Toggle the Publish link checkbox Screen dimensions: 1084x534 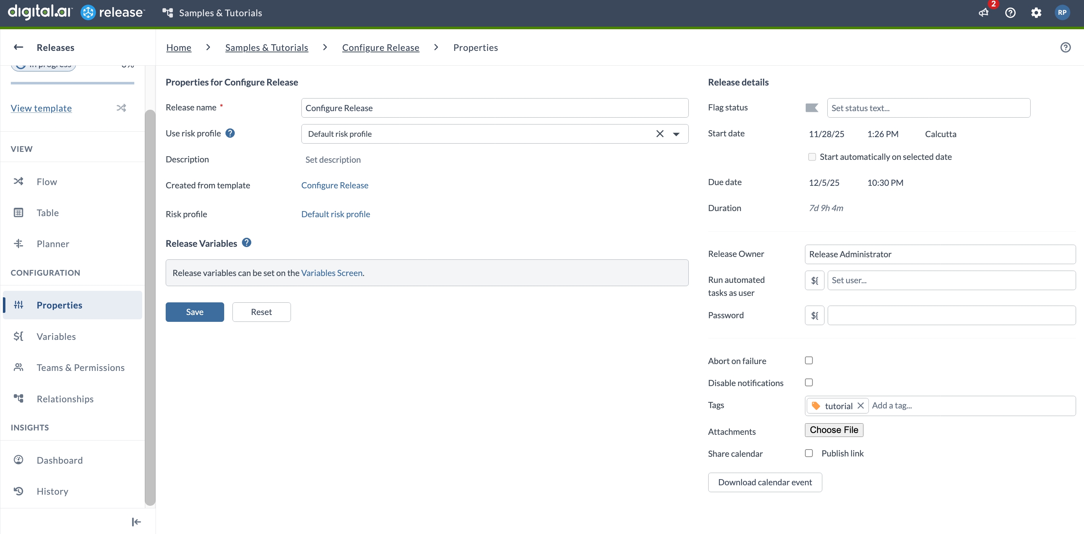tap(809, 453)
